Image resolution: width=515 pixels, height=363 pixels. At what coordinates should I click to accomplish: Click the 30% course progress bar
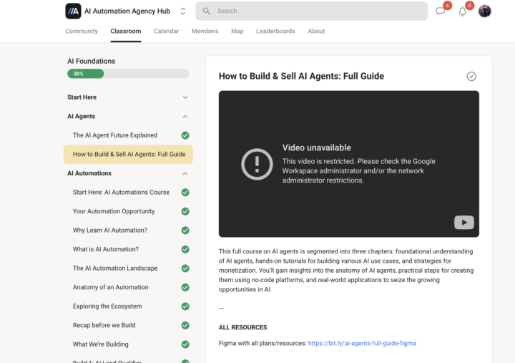coord(128,73)
